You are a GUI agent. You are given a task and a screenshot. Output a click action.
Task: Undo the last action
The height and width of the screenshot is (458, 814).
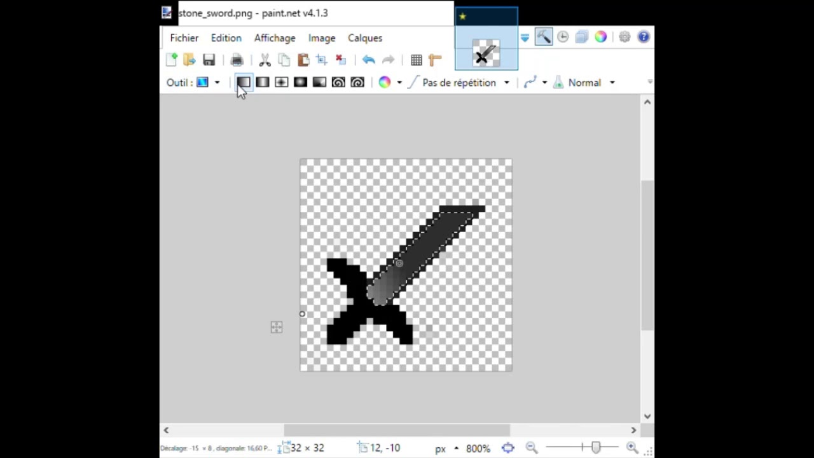point(369,60)
